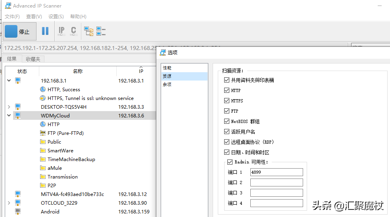
Task: Click computer icon of WDMyCloud
Action: coord(18,115)
